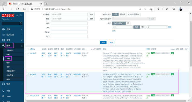Click the ZBX availability badge for centos7
192x102 pixels.
point(153,53)
